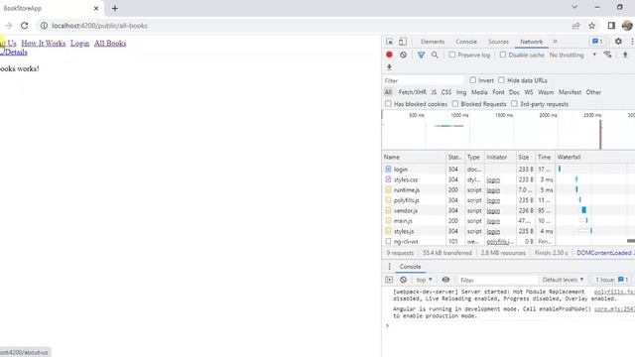
Task: Toggle console sidebar icon
Action: point(389,280)
